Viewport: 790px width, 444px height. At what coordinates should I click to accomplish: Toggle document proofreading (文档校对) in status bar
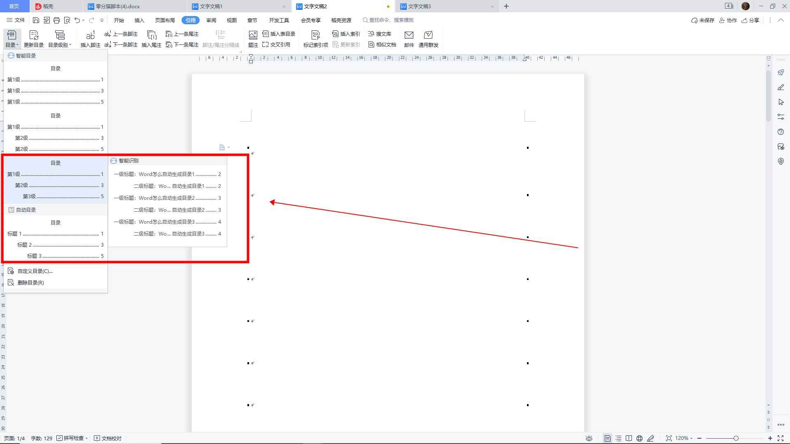tap(108, 438)
